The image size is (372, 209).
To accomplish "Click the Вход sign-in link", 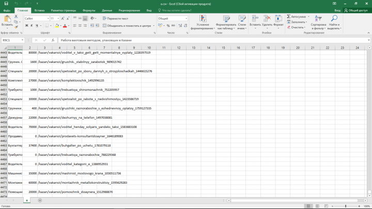I will (337, 10).
